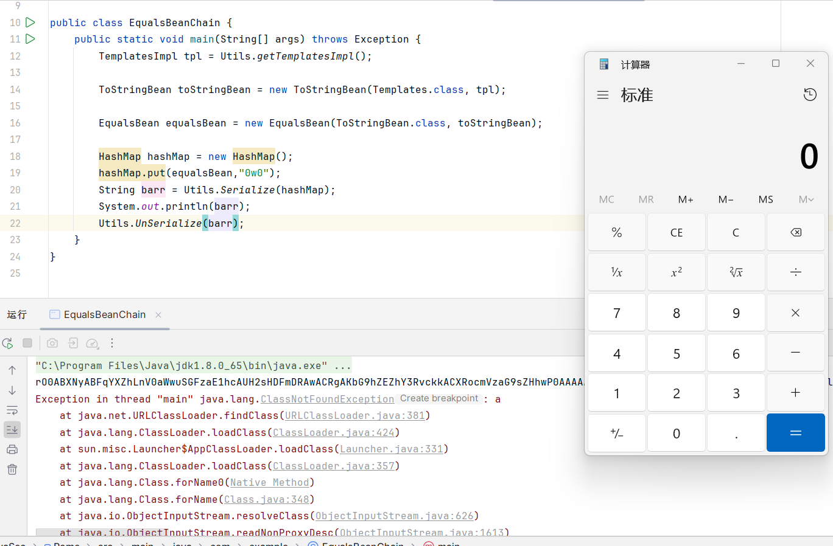Open the calculator navigation hamburger menu
This screenshot has width=833, height=546.
[603, 95]
